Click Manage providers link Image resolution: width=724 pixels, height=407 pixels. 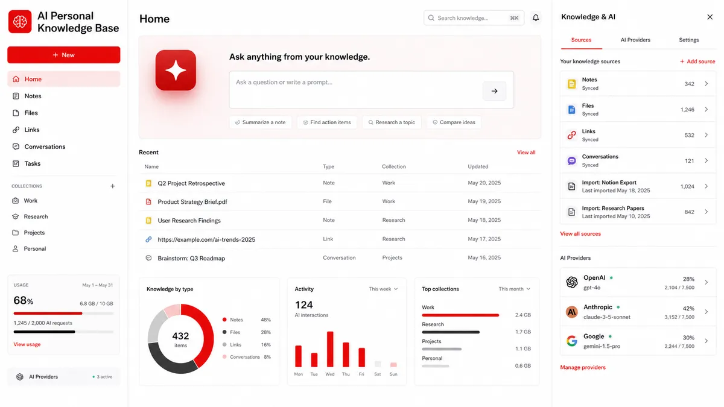(x=583, y=367)
